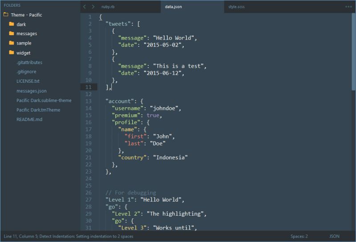Click the FOLDERS sidebar heading
Image resolution: width=356 pixels, height=242 pixels.
tap(12, 5)
